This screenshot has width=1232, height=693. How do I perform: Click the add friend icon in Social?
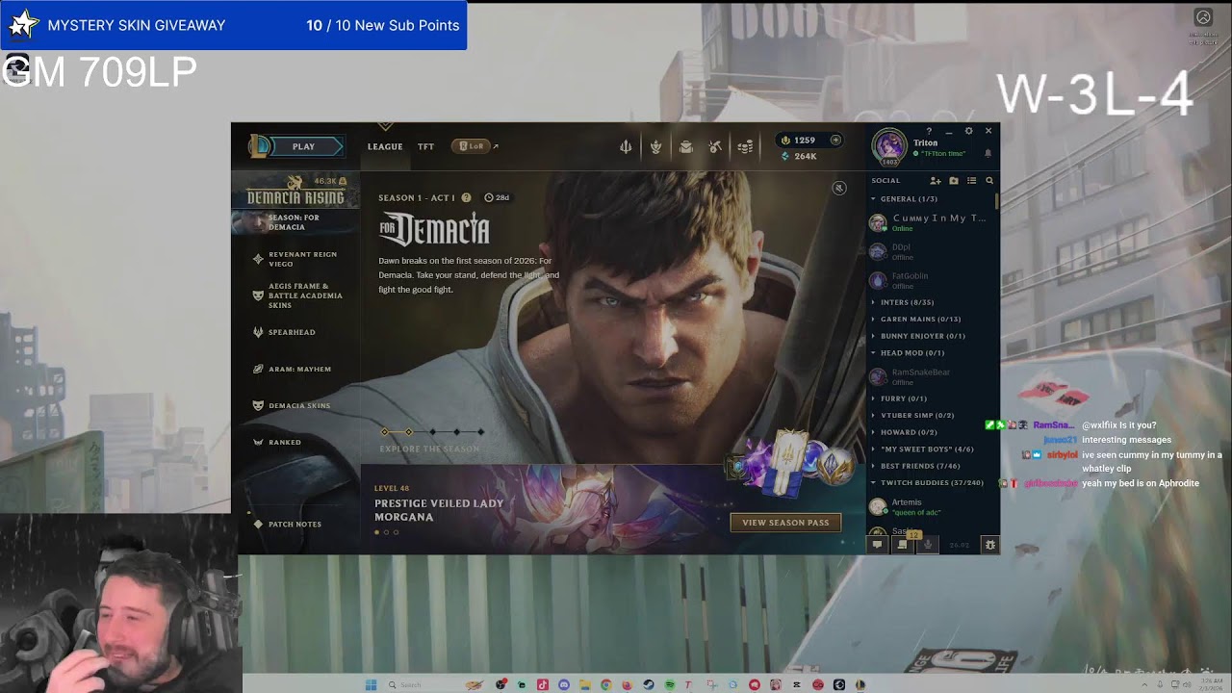(935, 180)
